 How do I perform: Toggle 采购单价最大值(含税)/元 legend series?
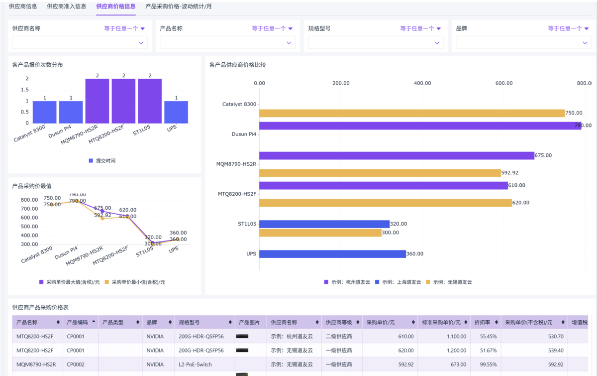pyautogui.click(x=69, y=282)
